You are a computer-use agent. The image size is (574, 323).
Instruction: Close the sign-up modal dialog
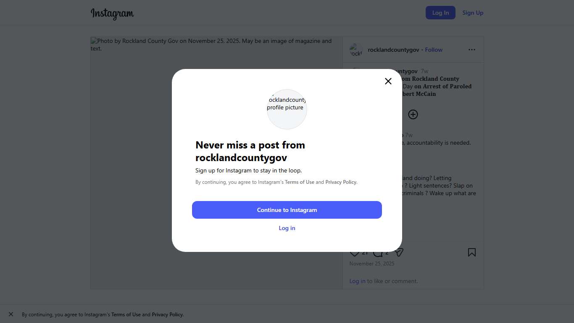[x=388, y=81]
